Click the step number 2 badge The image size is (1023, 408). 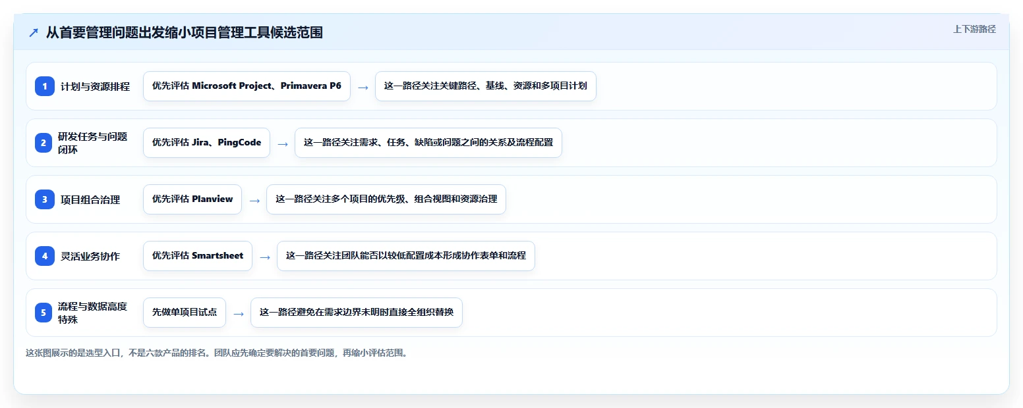[44, 143]
